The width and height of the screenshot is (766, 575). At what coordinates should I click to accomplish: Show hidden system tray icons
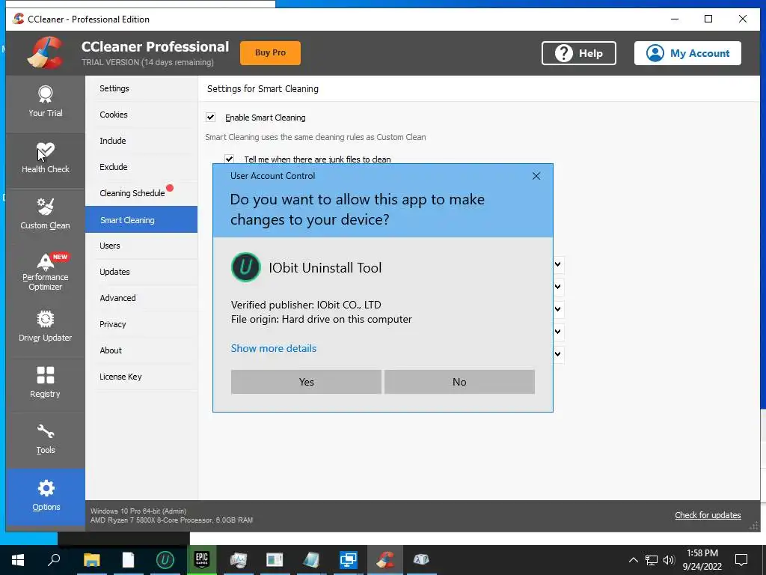click(633, 560)
